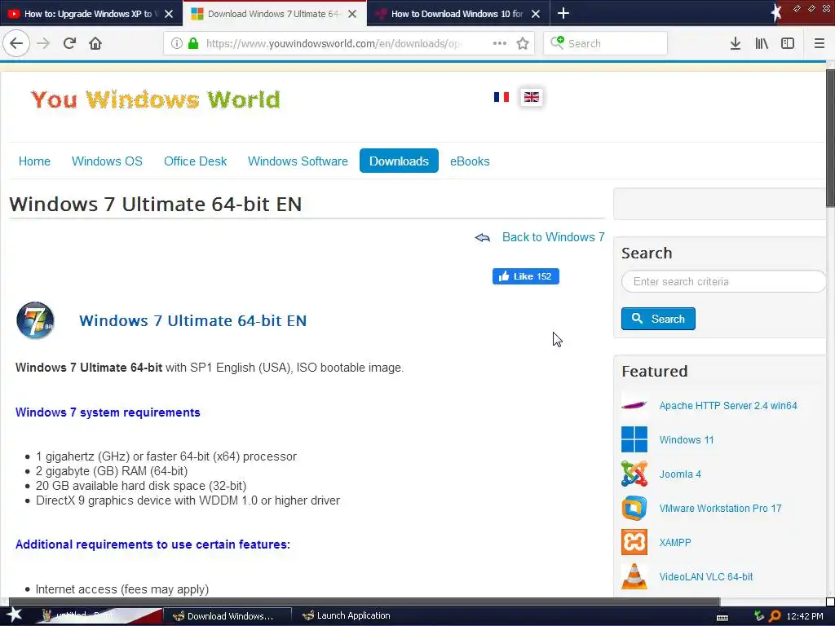This screenshot has height=626, width=835.
Task: Open the Windows OS menu item
Action: (x=107, y=161)
